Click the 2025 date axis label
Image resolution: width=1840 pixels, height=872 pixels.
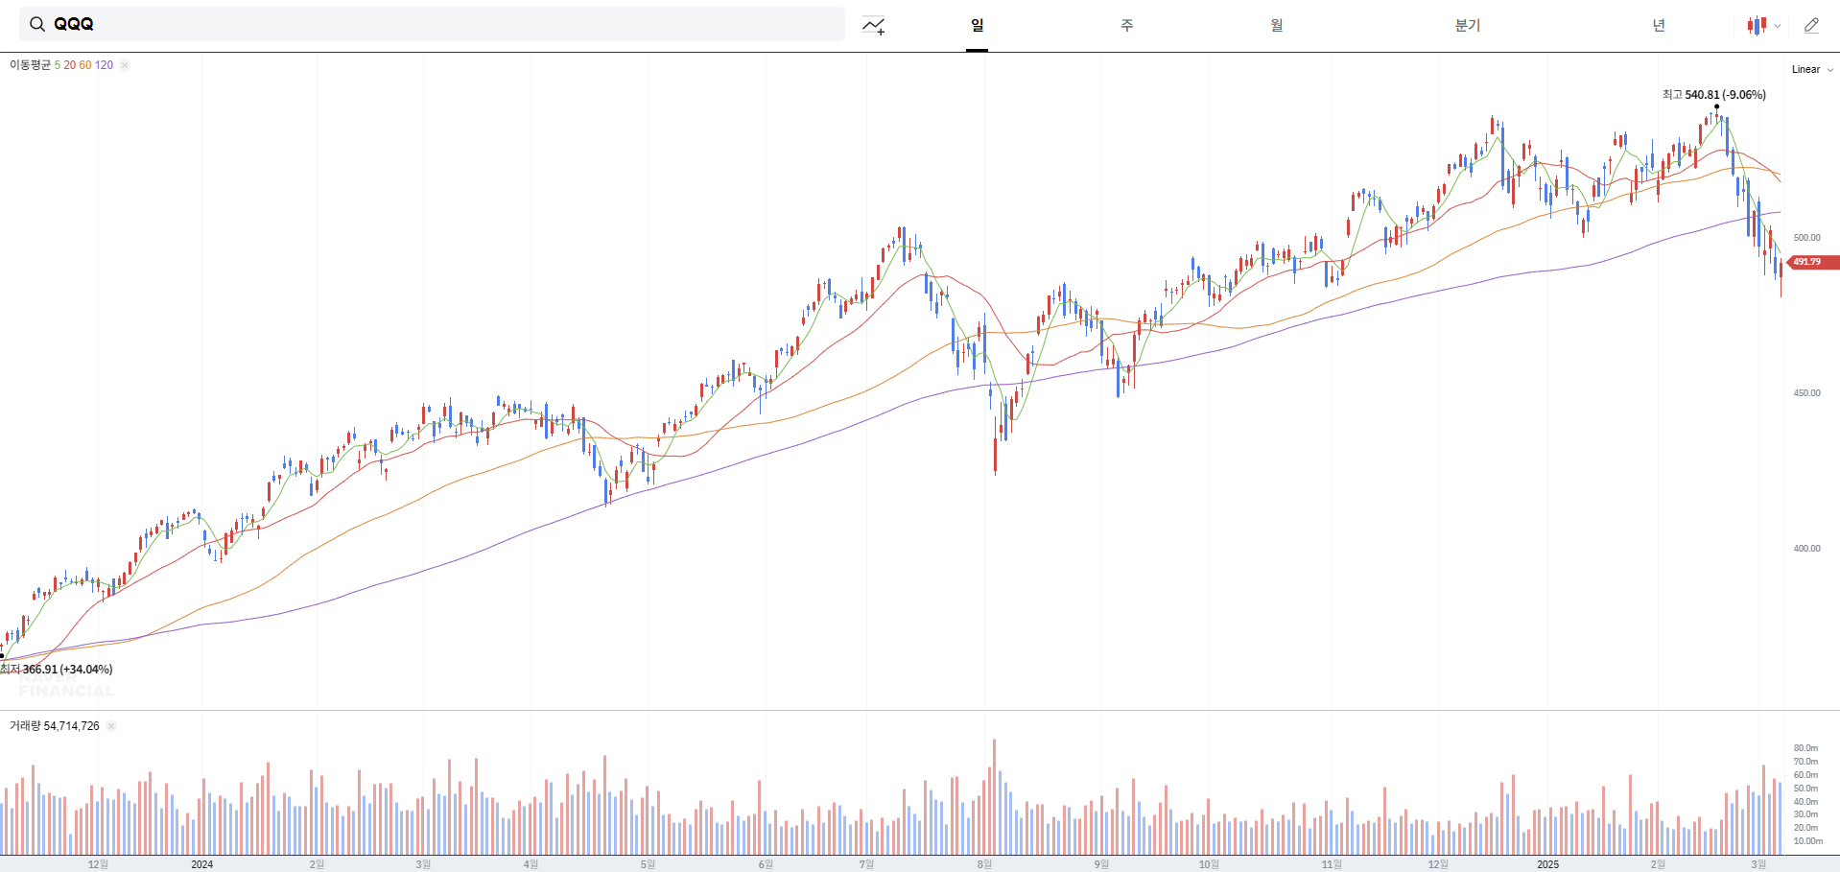point(1548,864)
